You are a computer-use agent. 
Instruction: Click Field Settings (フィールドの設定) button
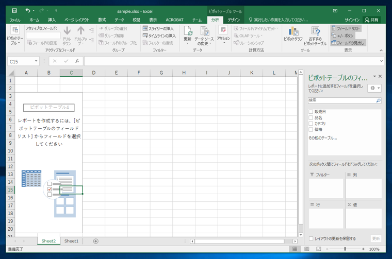click(x=42, y=43)
